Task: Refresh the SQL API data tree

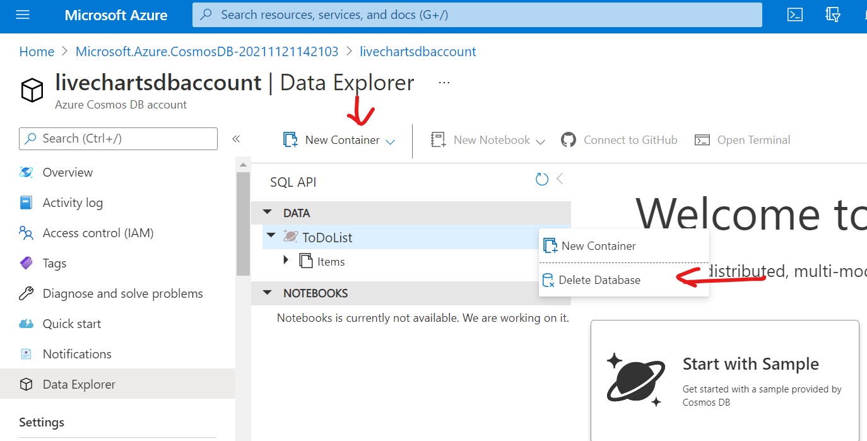Action: [541, 180]
